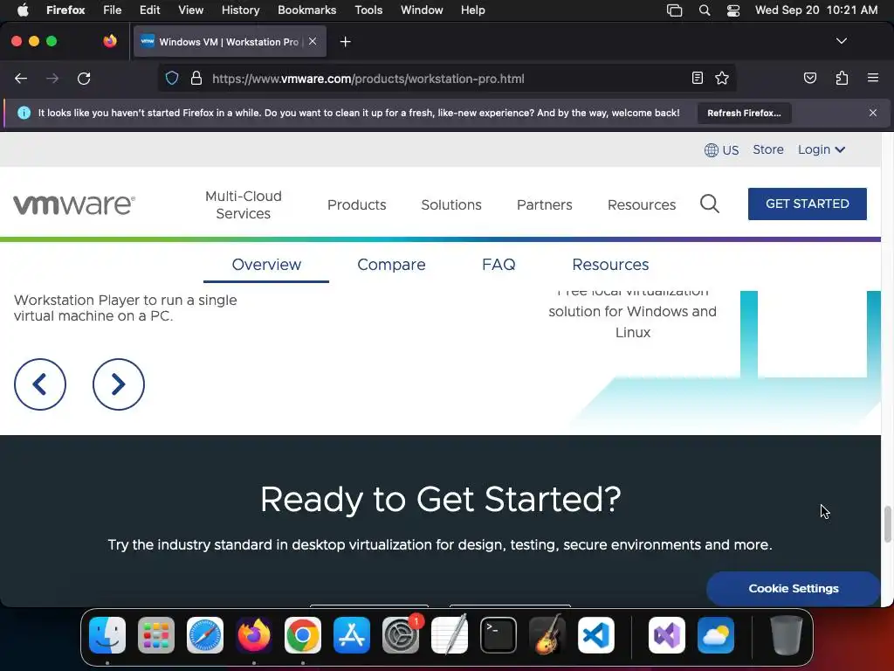
Task: Go back using the browser back arrow
Action: [21, 79]
